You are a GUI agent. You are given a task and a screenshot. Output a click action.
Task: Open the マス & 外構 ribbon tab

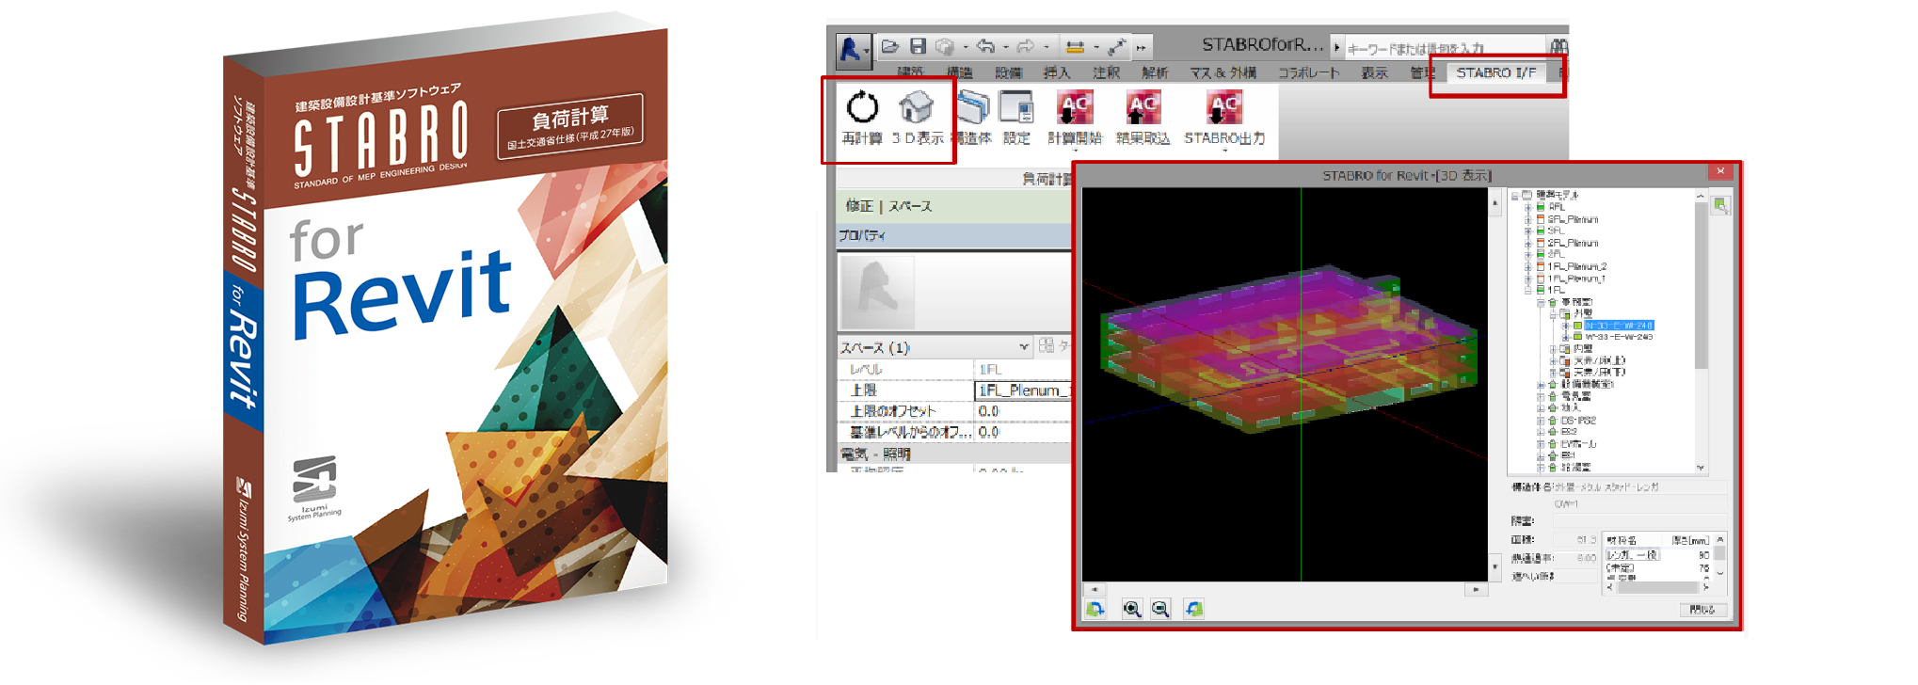tap(1223, 72)
